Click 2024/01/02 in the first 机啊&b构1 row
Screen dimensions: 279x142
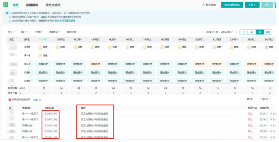51,126
